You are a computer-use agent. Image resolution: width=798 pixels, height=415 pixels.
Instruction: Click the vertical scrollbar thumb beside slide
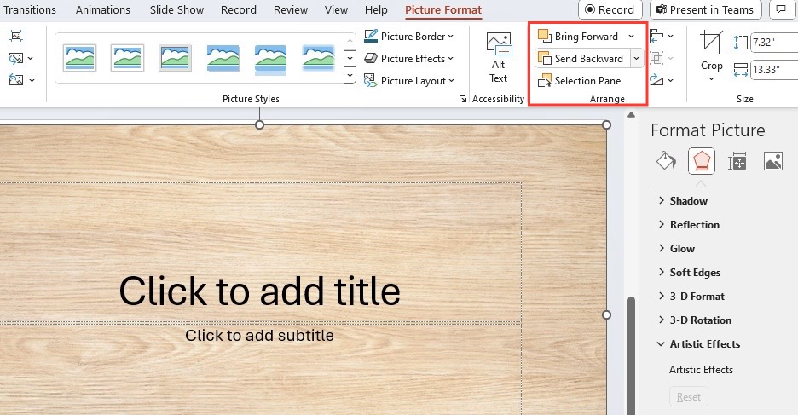631,355
